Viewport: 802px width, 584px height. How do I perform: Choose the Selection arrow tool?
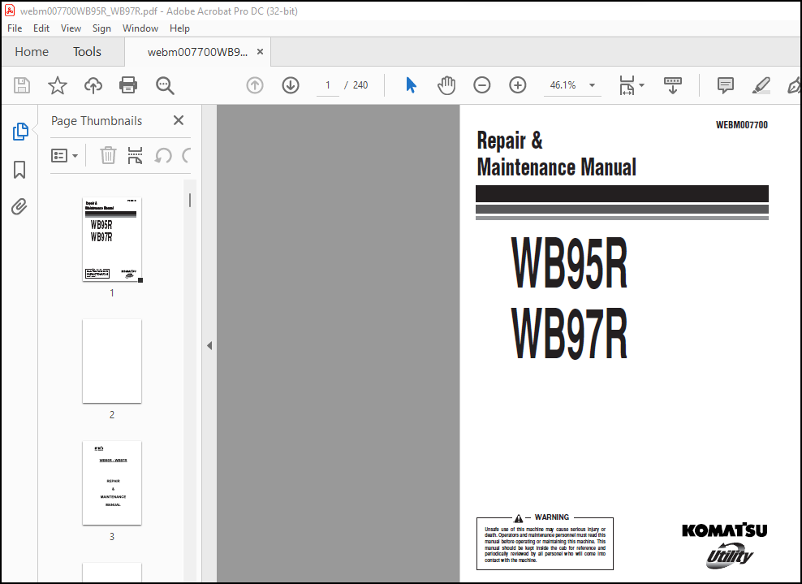tap(411, 85)
